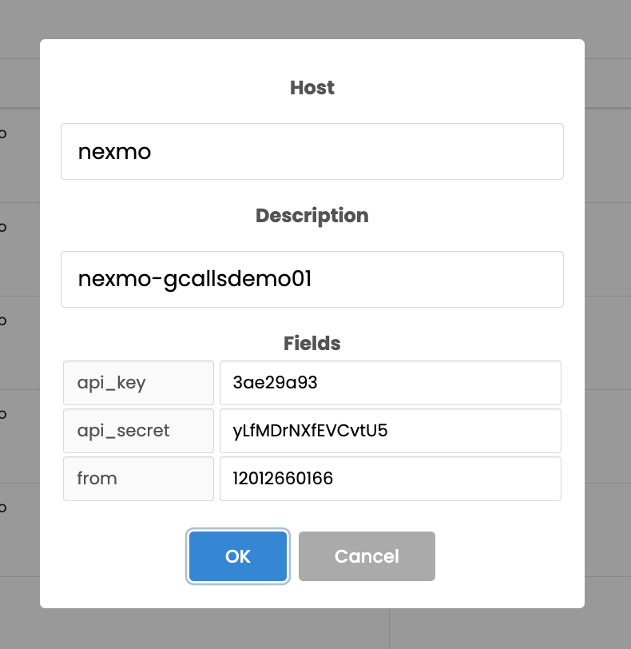Screen dimensions: 631x649
Task: Select the api_secret field name box
Action: click(138, 431)
